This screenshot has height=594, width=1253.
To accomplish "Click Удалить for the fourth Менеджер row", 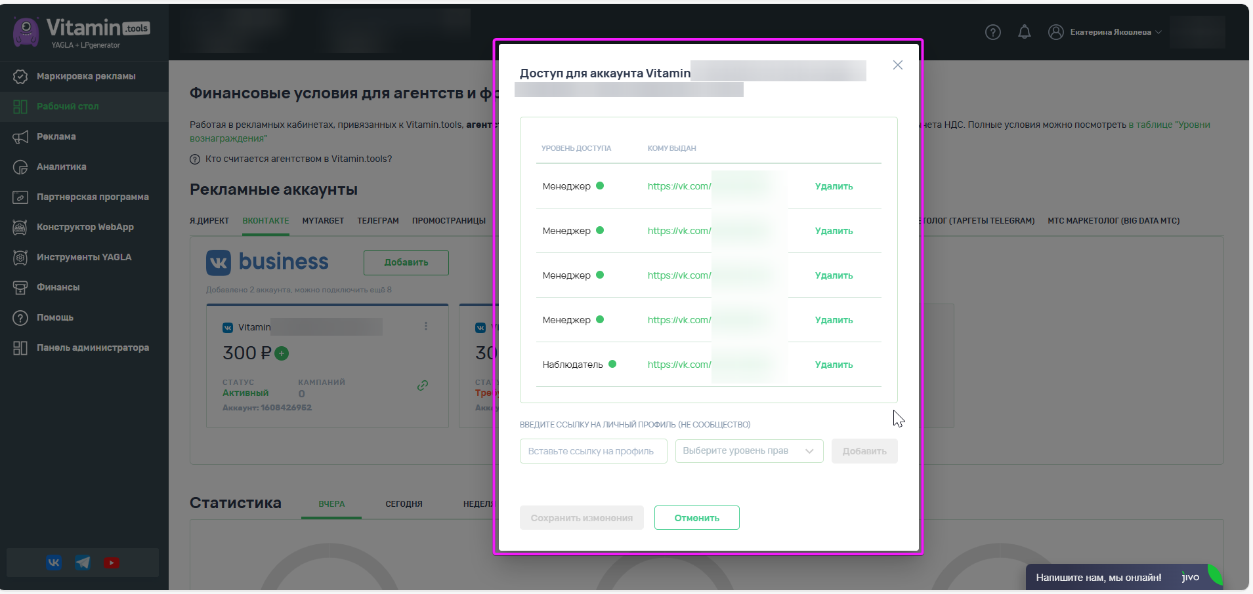I will [834, 321].
